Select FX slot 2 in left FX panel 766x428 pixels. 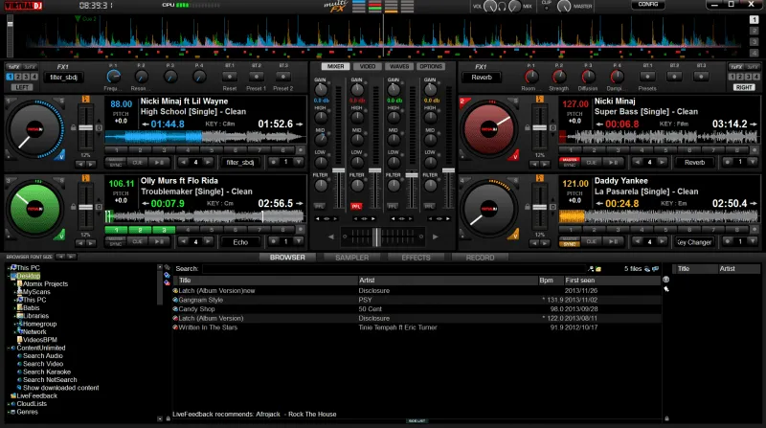coord(18,77)
